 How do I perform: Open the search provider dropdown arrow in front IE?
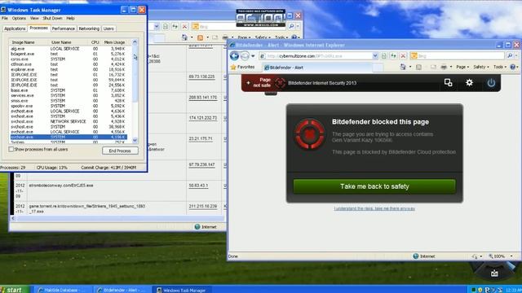tap(516, 56)
